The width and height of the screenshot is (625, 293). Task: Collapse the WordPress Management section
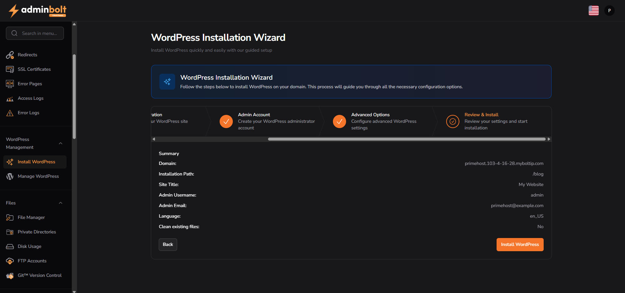click(61, 143)
